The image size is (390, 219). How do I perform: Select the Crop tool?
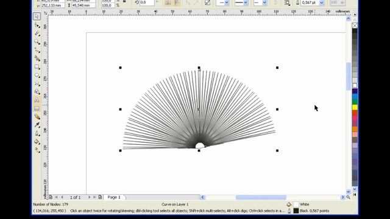point(37,33)
